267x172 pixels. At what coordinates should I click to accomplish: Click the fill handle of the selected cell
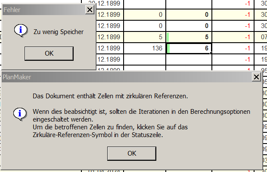211,53
